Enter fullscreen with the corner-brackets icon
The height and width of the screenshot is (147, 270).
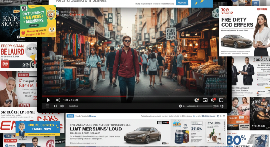(221, 100)
